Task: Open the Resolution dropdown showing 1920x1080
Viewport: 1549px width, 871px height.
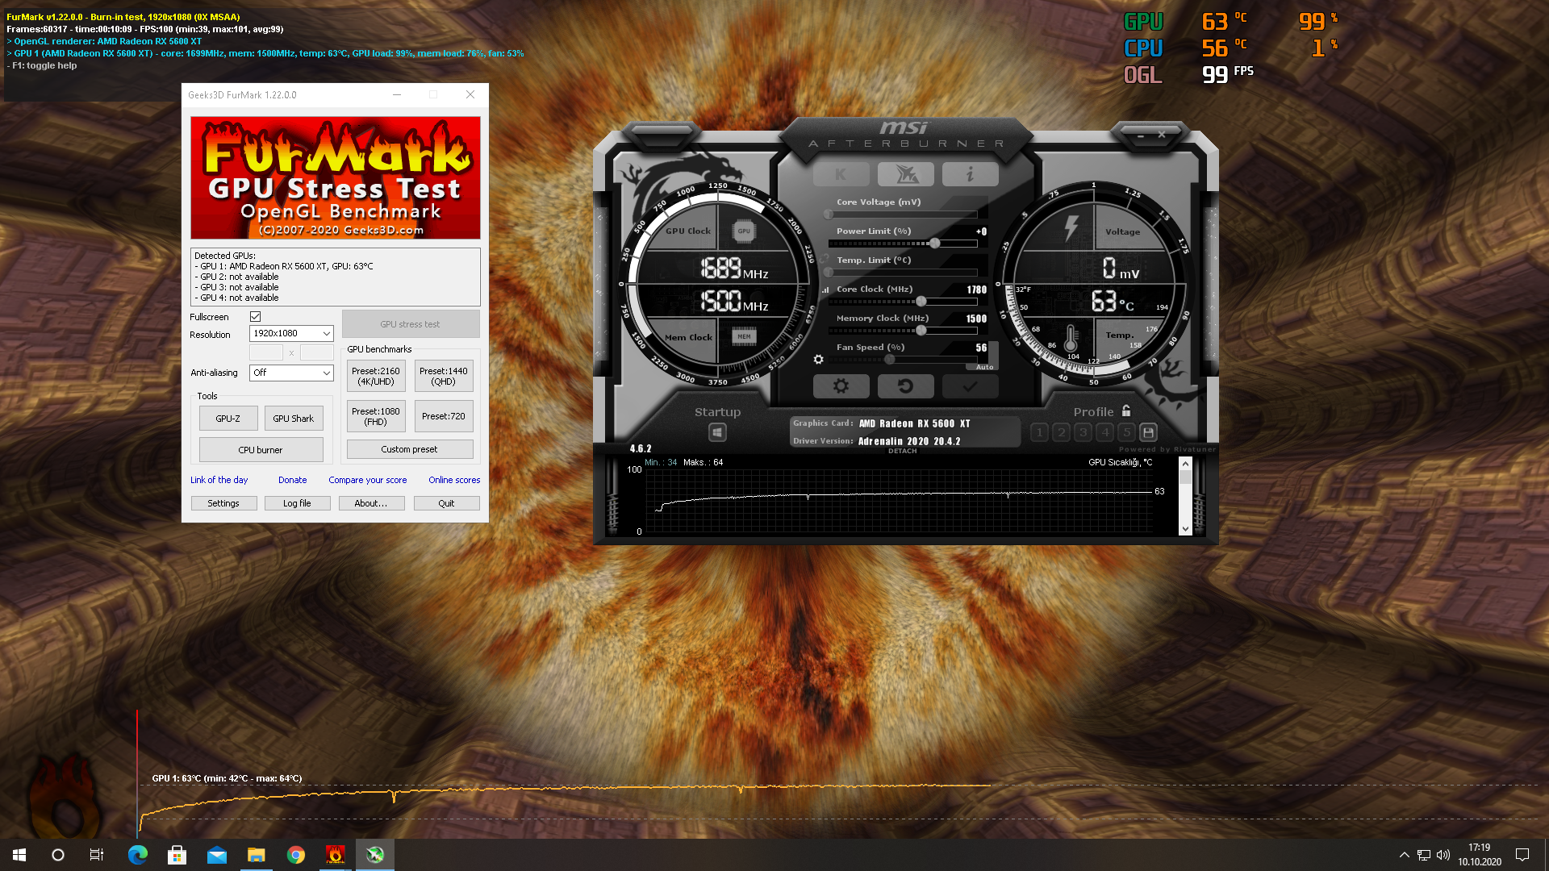Action: (291, 333)
